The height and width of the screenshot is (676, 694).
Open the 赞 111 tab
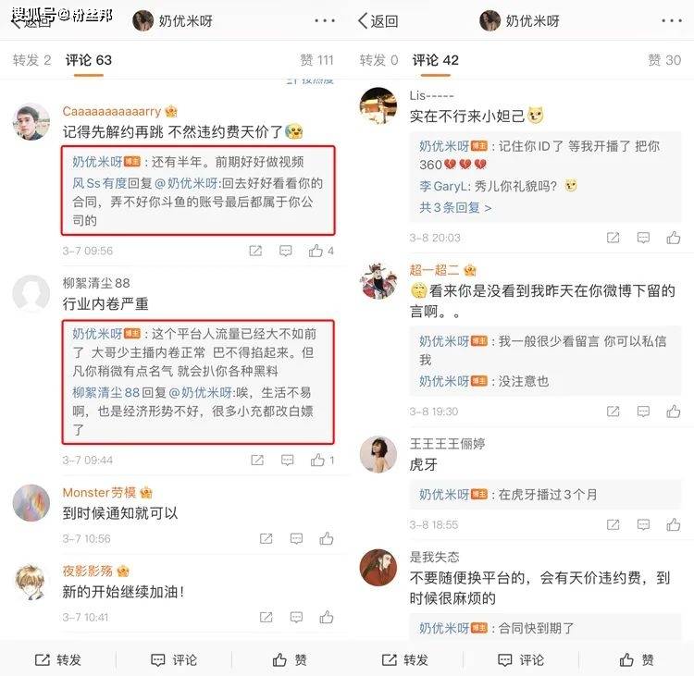pos(316,60)
